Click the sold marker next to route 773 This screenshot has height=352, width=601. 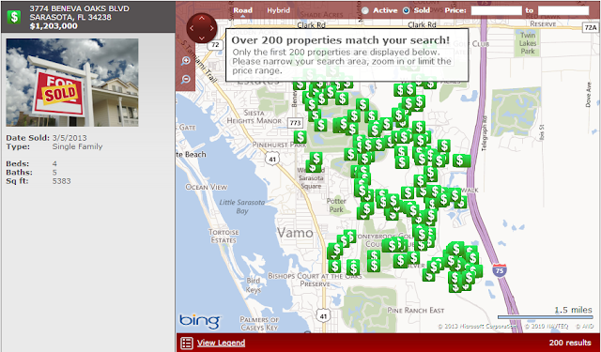pyautogui.click(x=300, y=137)
